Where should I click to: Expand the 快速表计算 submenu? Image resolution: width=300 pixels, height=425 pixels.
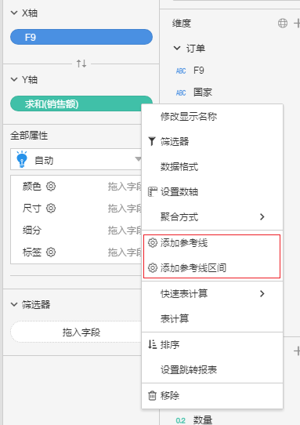coord(212,293)
